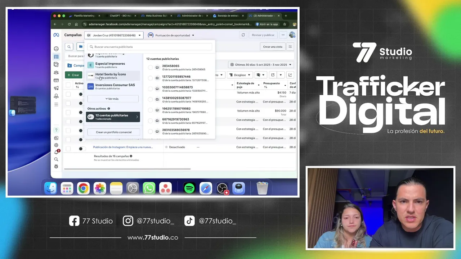This screenshot has height=259, width=461.
Task: Click the Help question mark icon
Action: point(56,130)
